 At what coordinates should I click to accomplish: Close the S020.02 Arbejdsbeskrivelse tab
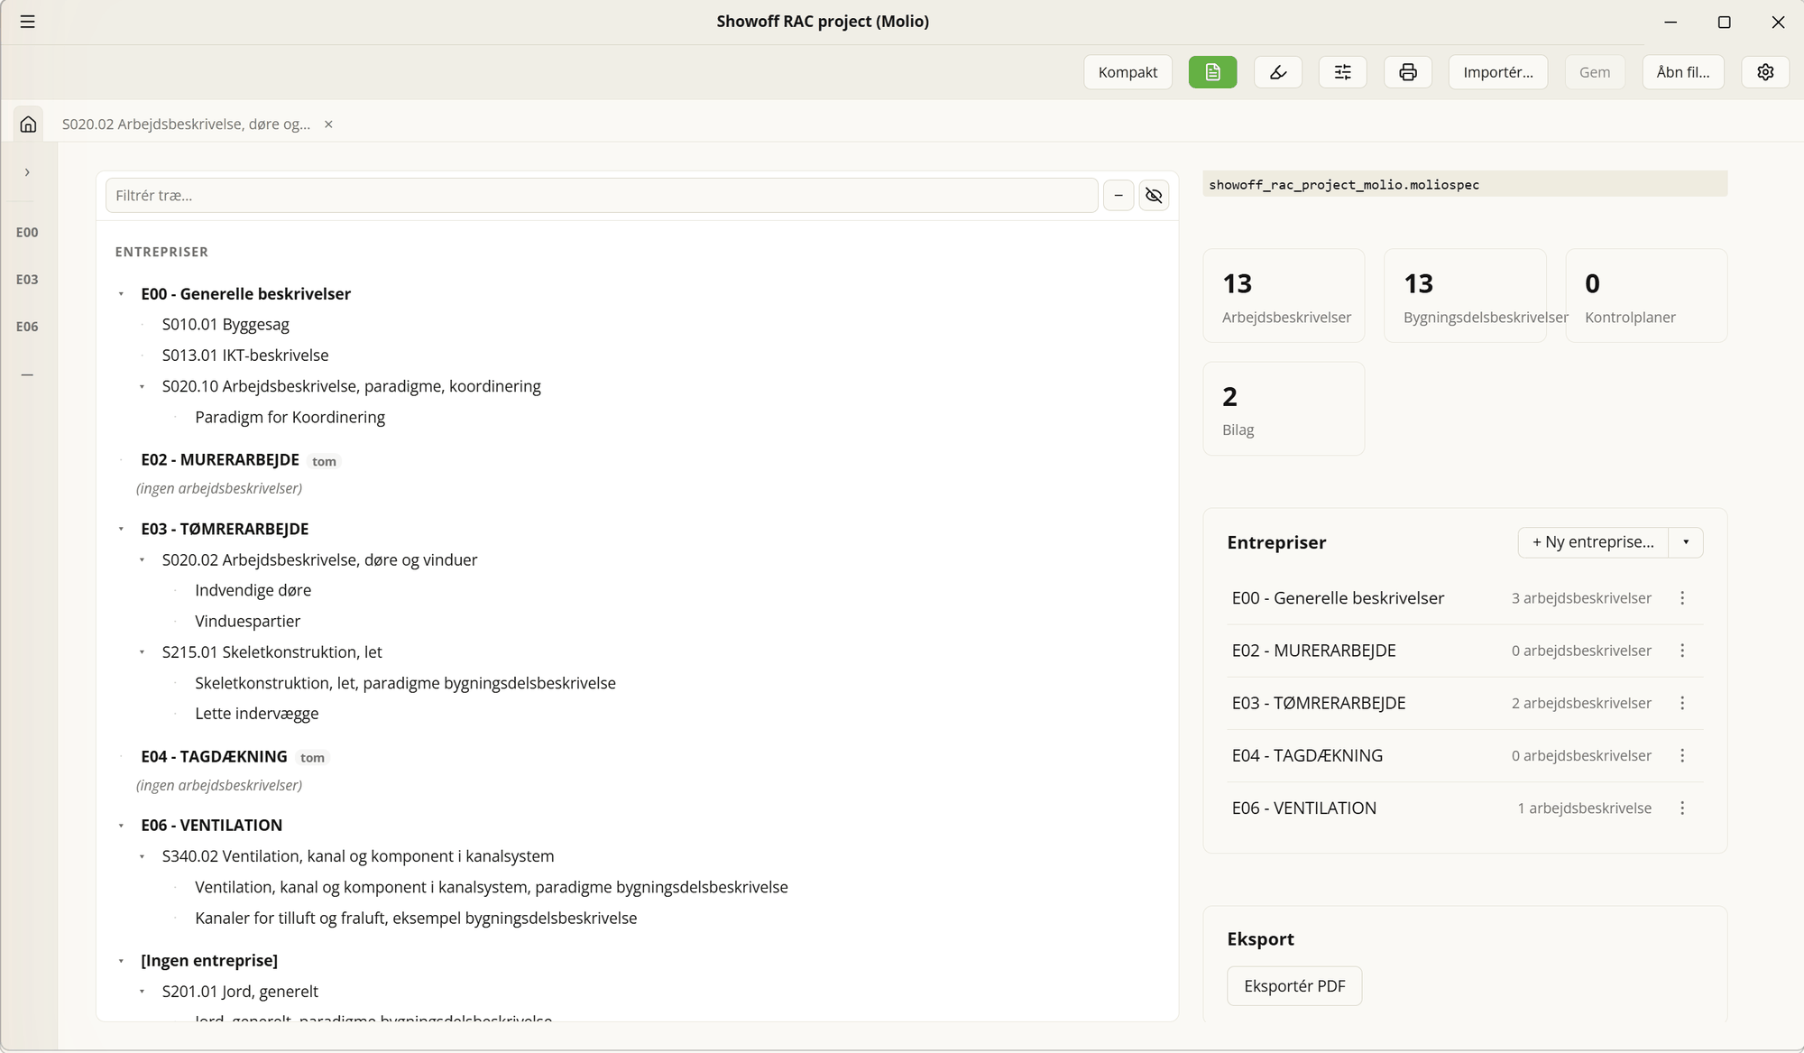point(328,125)
